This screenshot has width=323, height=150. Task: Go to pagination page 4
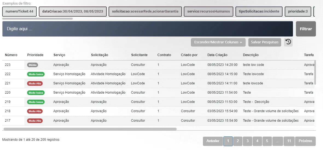coord(257,141)
